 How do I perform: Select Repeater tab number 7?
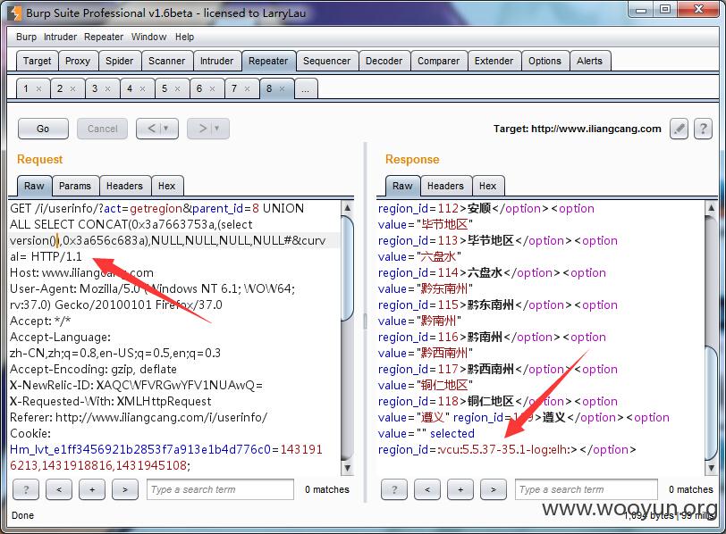click(234, 88)
